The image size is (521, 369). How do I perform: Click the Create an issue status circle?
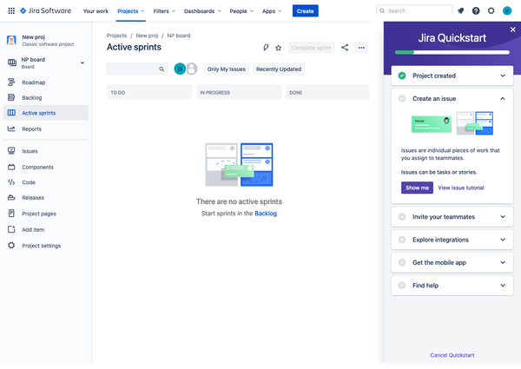coord(402,99)
